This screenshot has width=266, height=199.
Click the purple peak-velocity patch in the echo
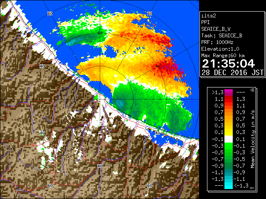[176, 66]
